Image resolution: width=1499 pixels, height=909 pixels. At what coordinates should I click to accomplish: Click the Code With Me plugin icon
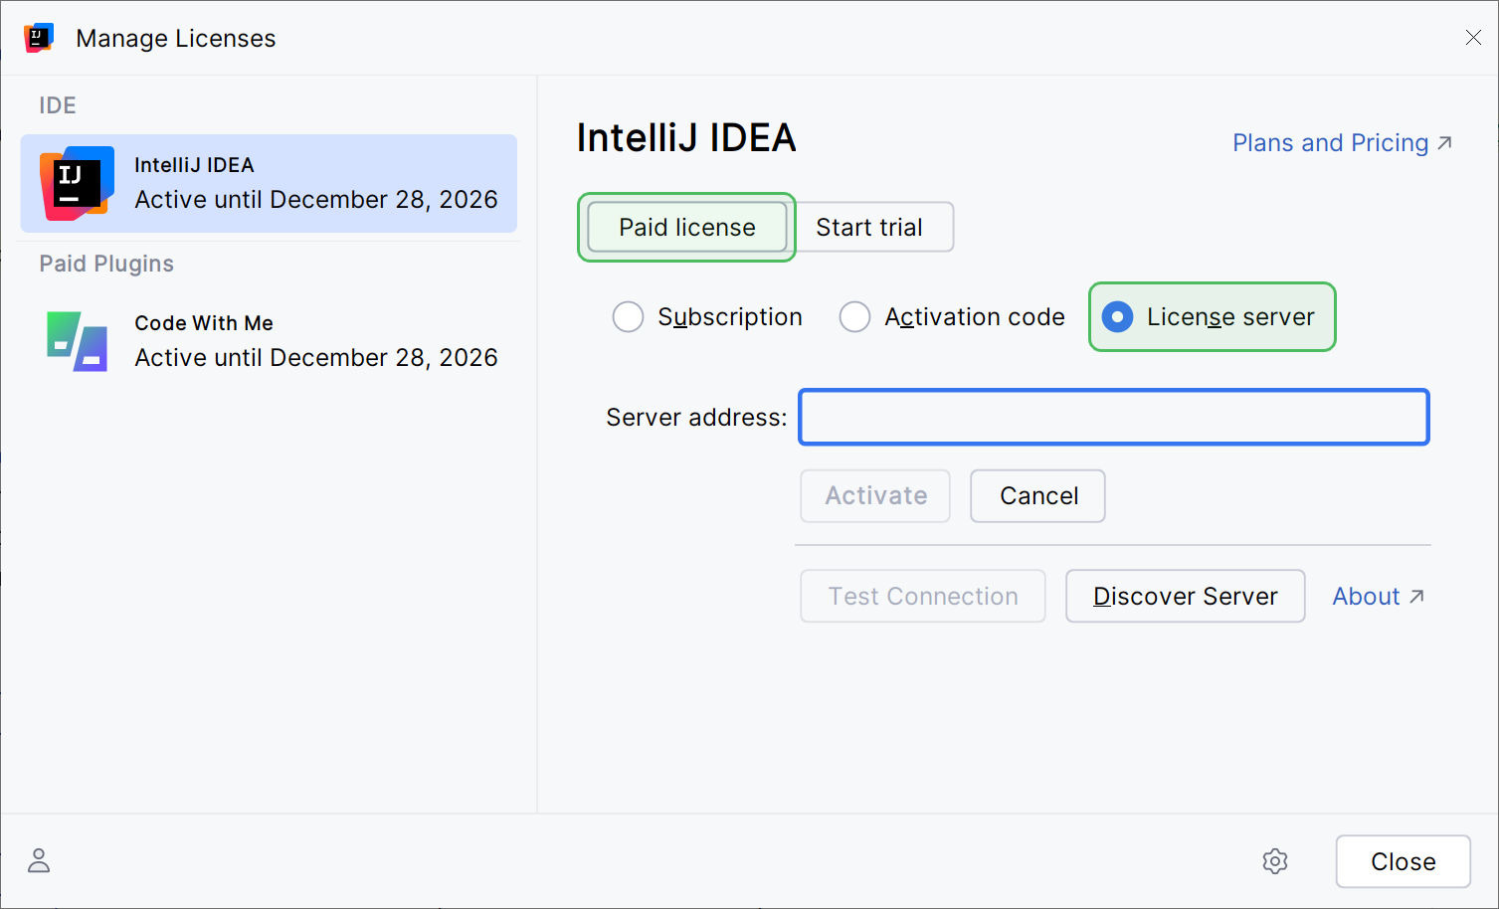click(x=76, y=340)
